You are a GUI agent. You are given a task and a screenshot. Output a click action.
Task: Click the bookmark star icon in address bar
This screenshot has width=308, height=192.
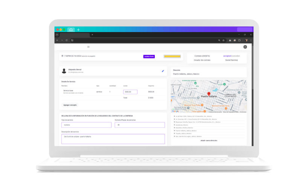pos(224,40)
